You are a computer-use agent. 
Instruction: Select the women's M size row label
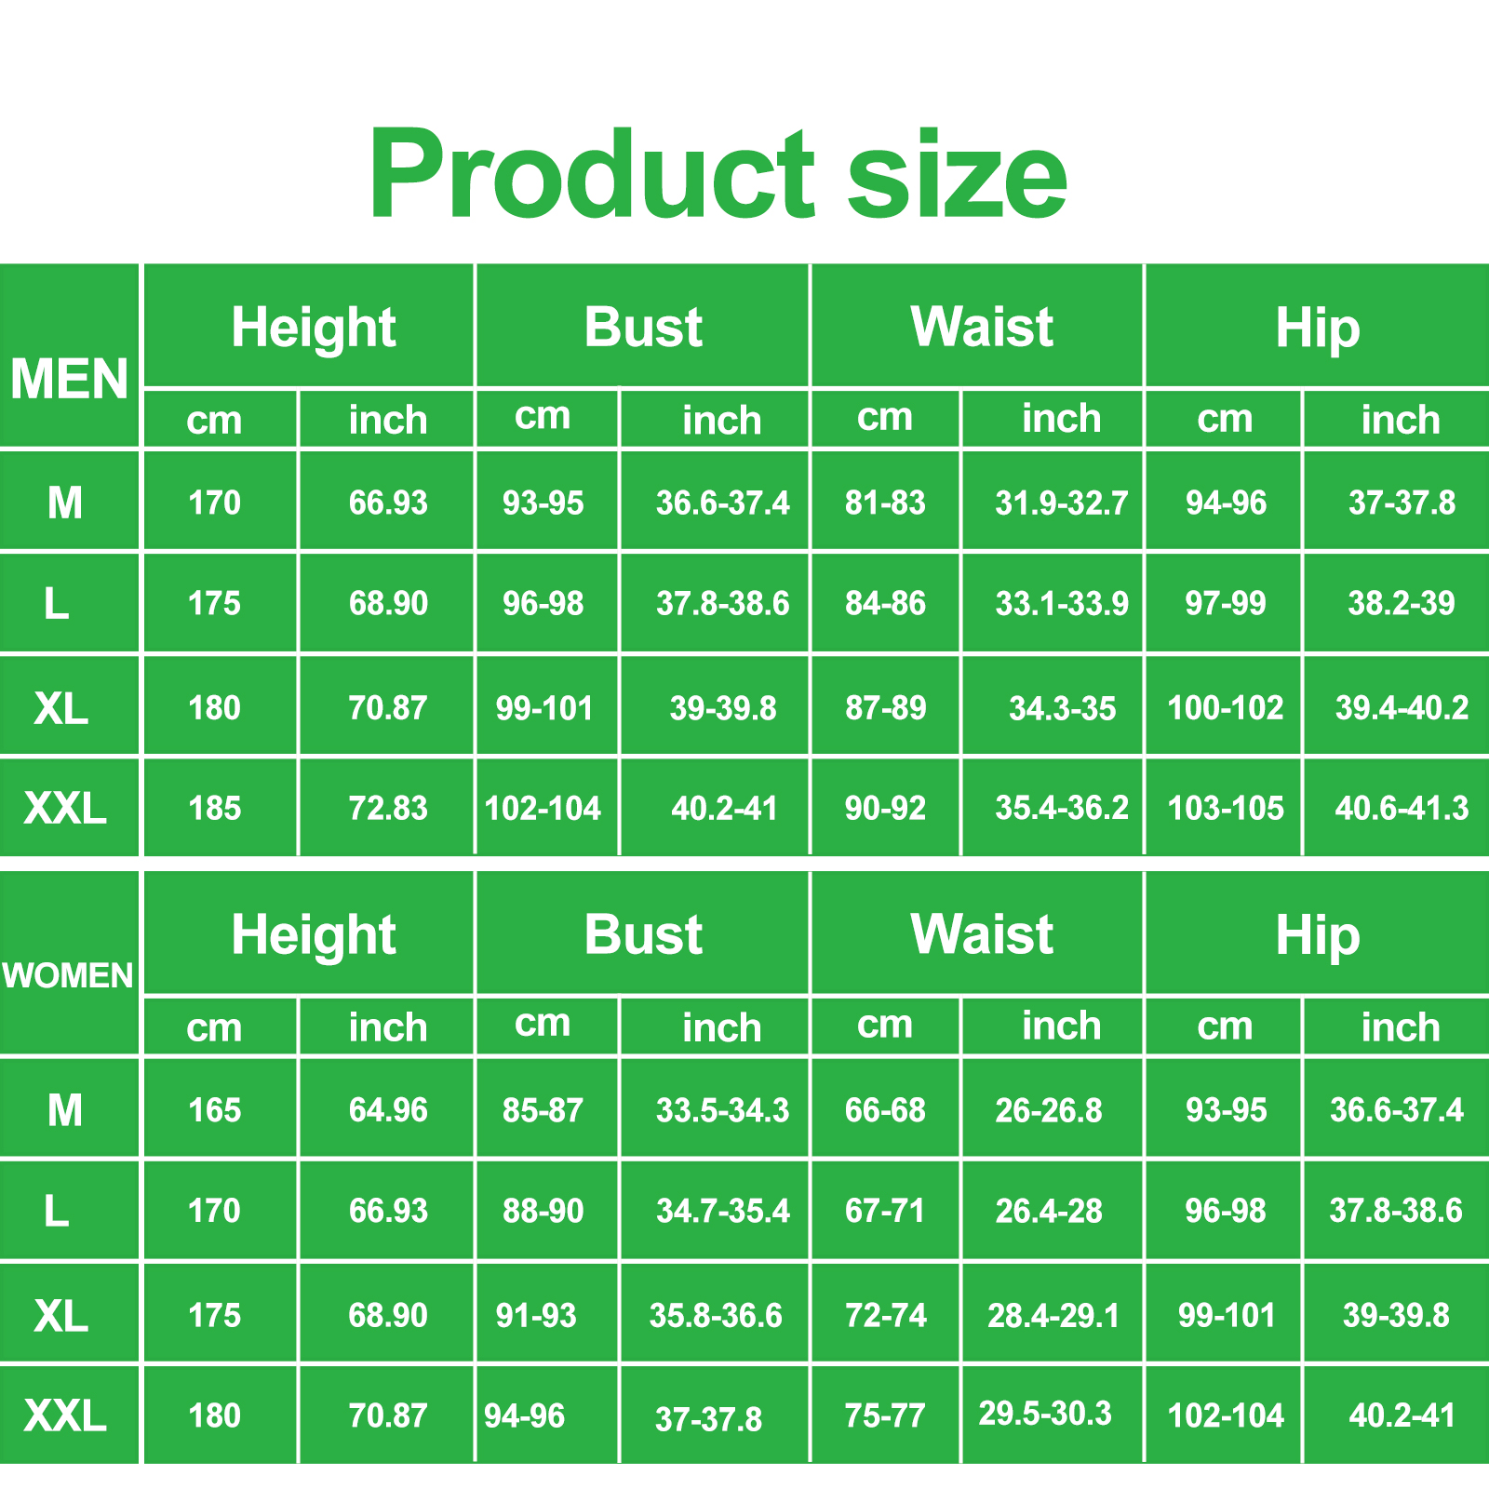coord(65,1110)
